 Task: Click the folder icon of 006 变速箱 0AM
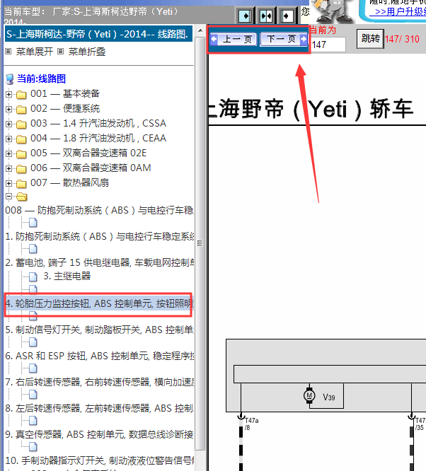point(21,169)
